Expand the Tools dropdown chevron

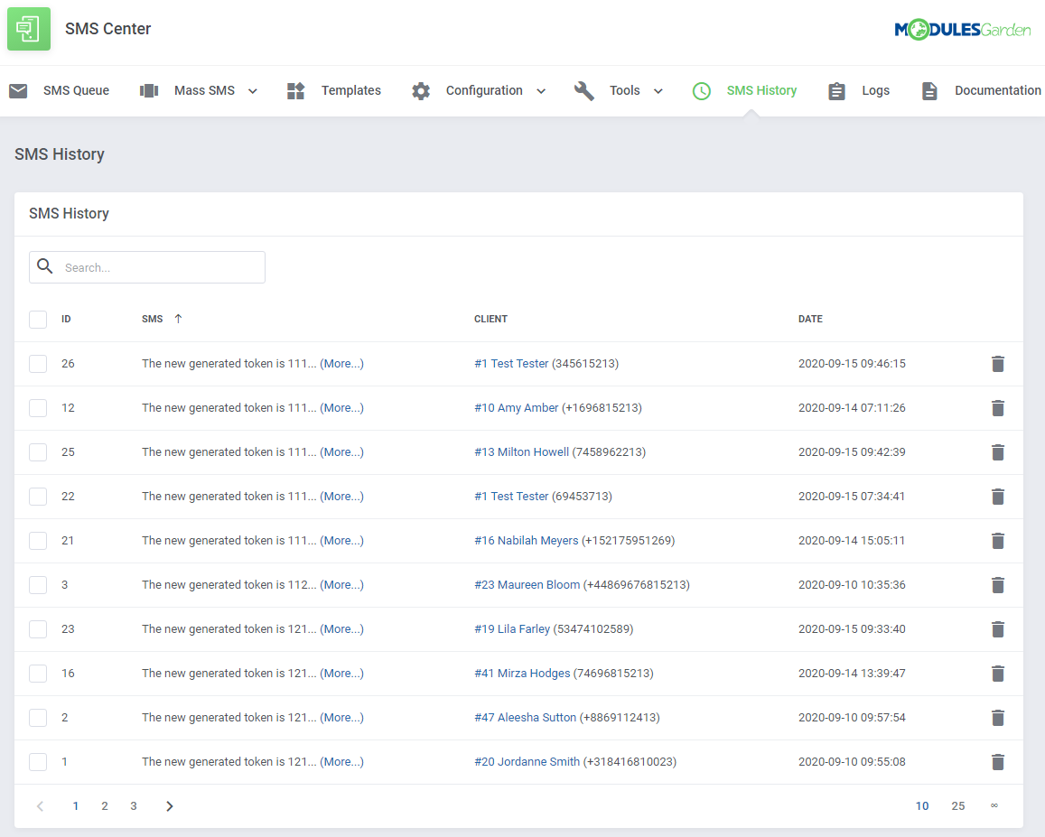[x=658, y=91]
